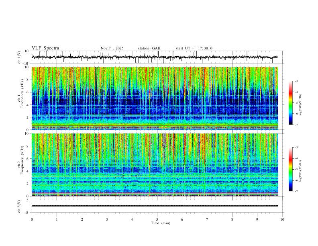This screenshot has height=246, width=318.
Task: Click the ch.1 voltage waveform trace
Action: point(155,57)
